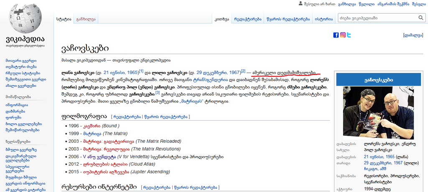Image resolution: width=428 pixels, height=192 pixels.
Task: Open the განხილვა talk tab
Action: tap(86, 19)
